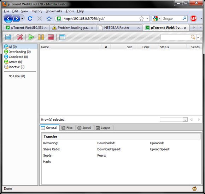Viewport: 205px width, 194px height.
Task: Select the Active (0) category
Action: 13,62
